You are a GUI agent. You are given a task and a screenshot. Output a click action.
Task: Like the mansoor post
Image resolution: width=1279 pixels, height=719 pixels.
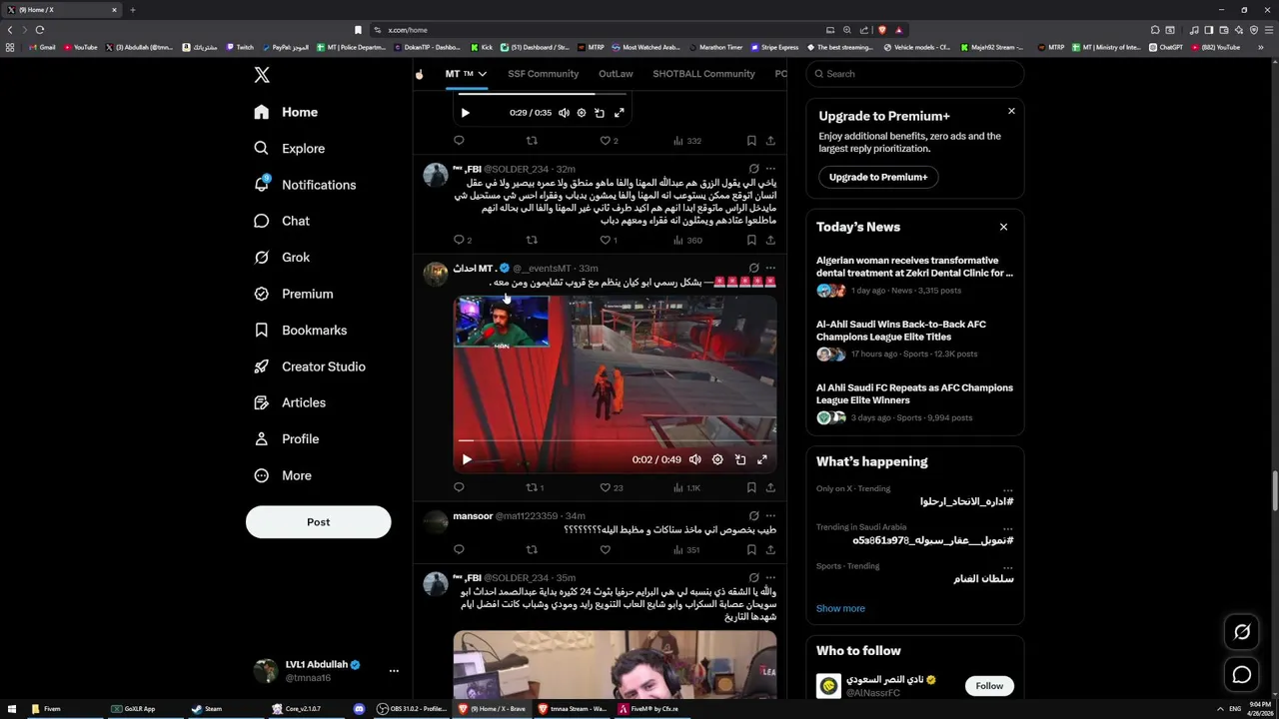point(605,549)
